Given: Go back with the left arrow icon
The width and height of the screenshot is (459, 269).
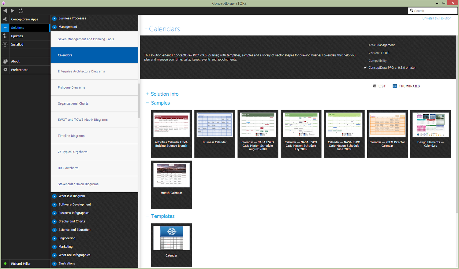Looking at the screenshot, I should 5,11.
